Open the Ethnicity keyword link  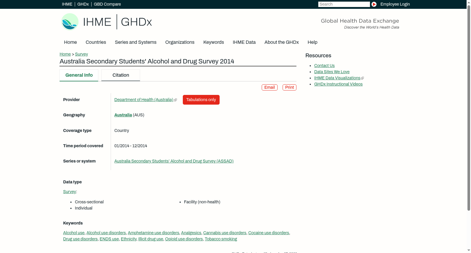(129, 239)
